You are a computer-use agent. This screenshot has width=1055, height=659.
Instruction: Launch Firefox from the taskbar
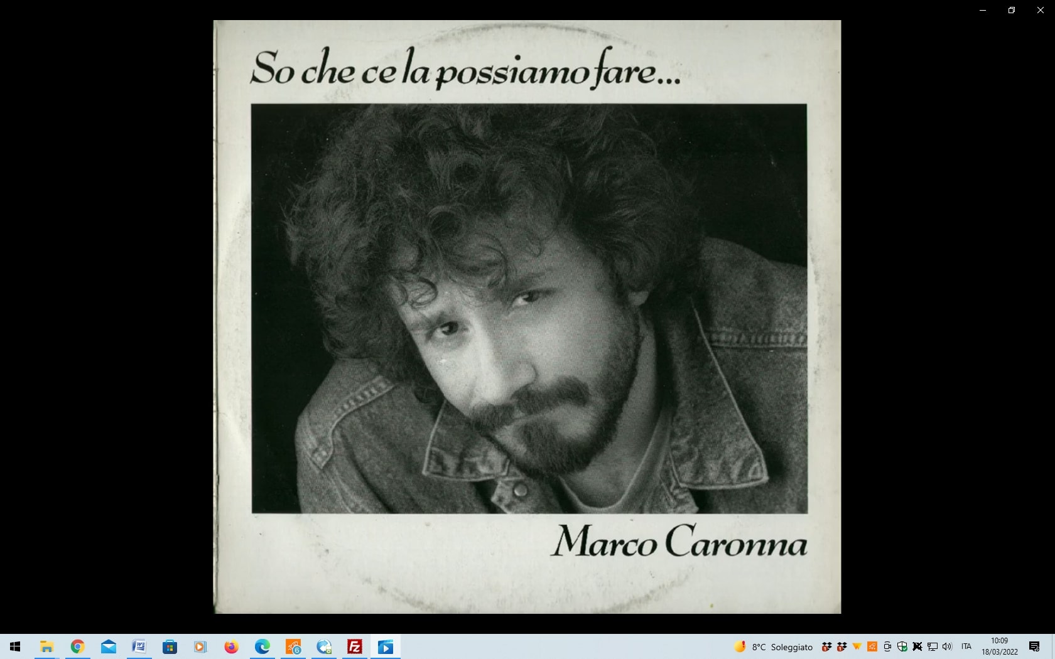[231, 646]
